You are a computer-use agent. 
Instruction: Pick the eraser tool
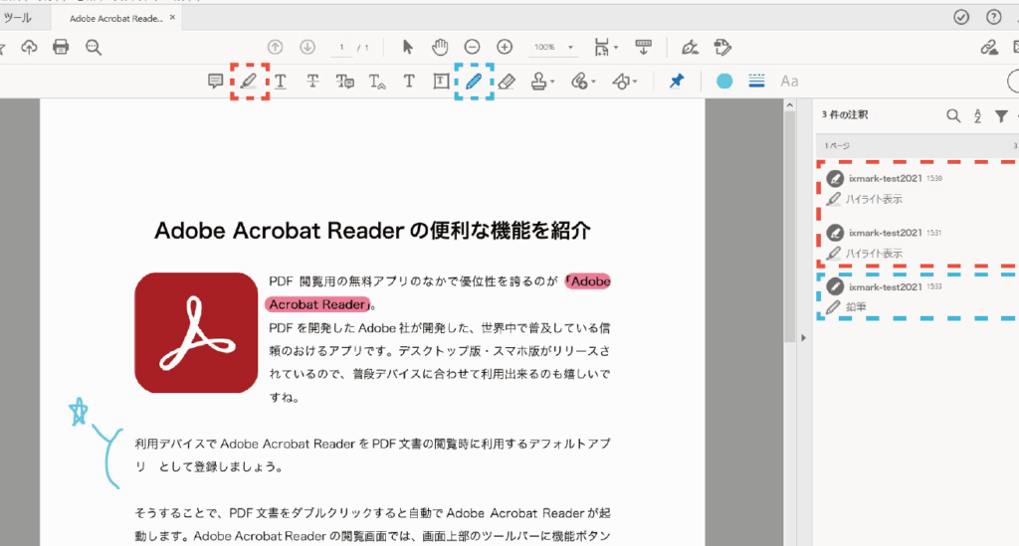(x=507, y=82)
